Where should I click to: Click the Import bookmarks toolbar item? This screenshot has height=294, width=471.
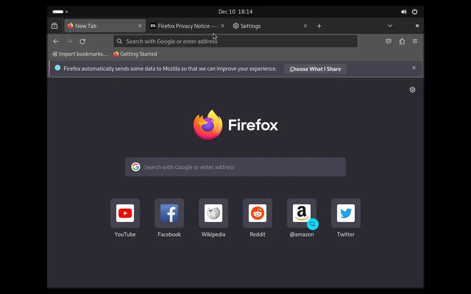(80, 54)
